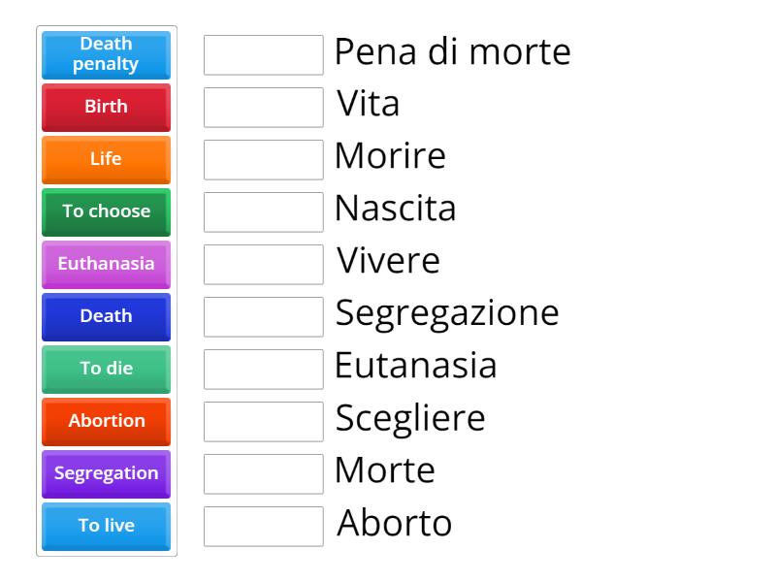Select the dark blue 'Death' tile
This screenshot has height=582, width=776.
(x=105, y=316)
